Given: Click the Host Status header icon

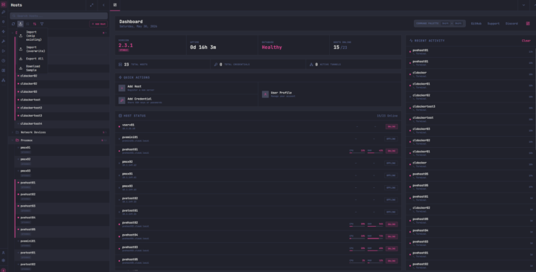Looking at the screenshot, I should pyautogui.click(x=120, y=116).
